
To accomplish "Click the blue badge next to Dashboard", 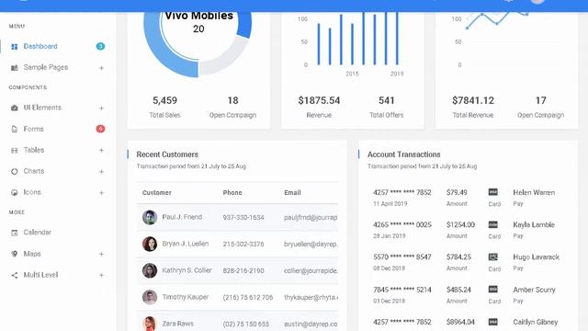I will 100,46.
